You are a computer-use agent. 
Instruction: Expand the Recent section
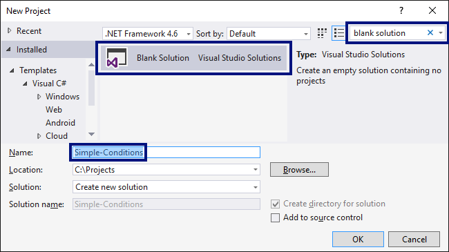tap(10, 30)
